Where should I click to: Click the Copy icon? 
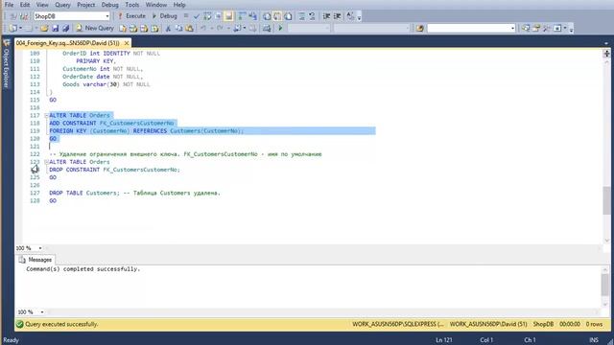[x=179, y=28]
